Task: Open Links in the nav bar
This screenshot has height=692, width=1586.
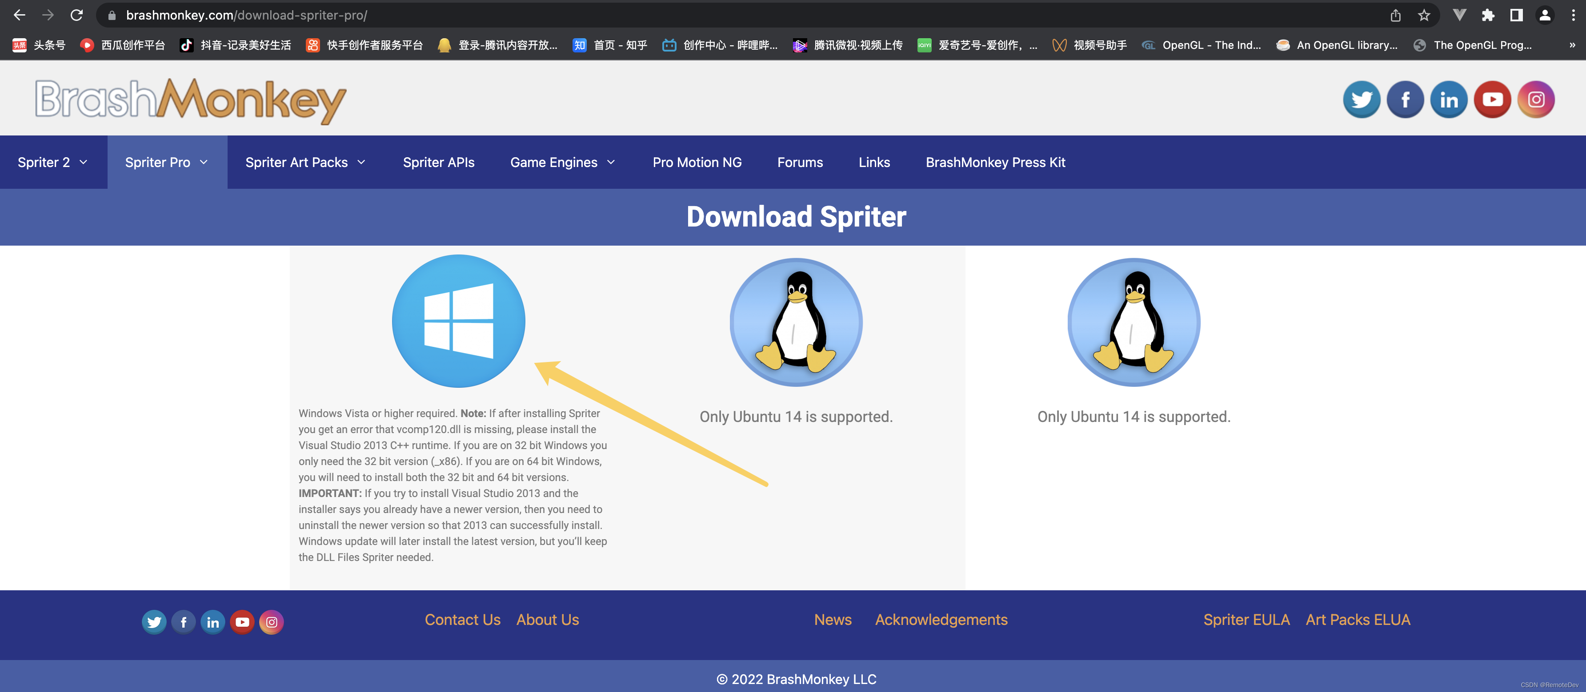Action: point(874,163)
